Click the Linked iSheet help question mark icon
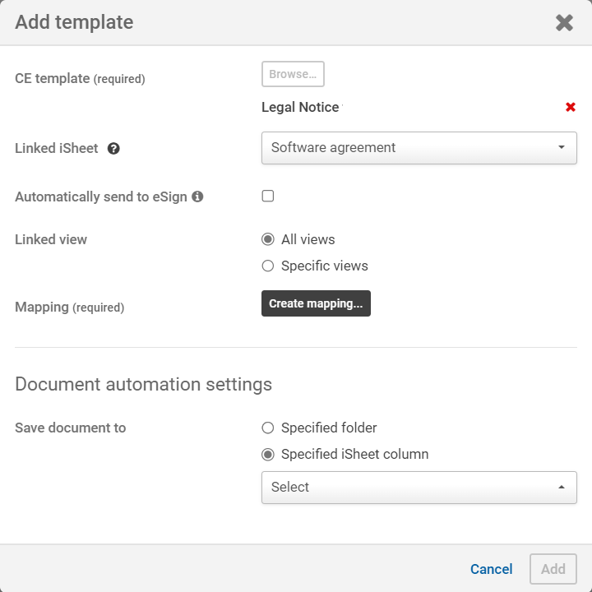The height and width of the screenshot is (592, 592). tap(113, 149)
